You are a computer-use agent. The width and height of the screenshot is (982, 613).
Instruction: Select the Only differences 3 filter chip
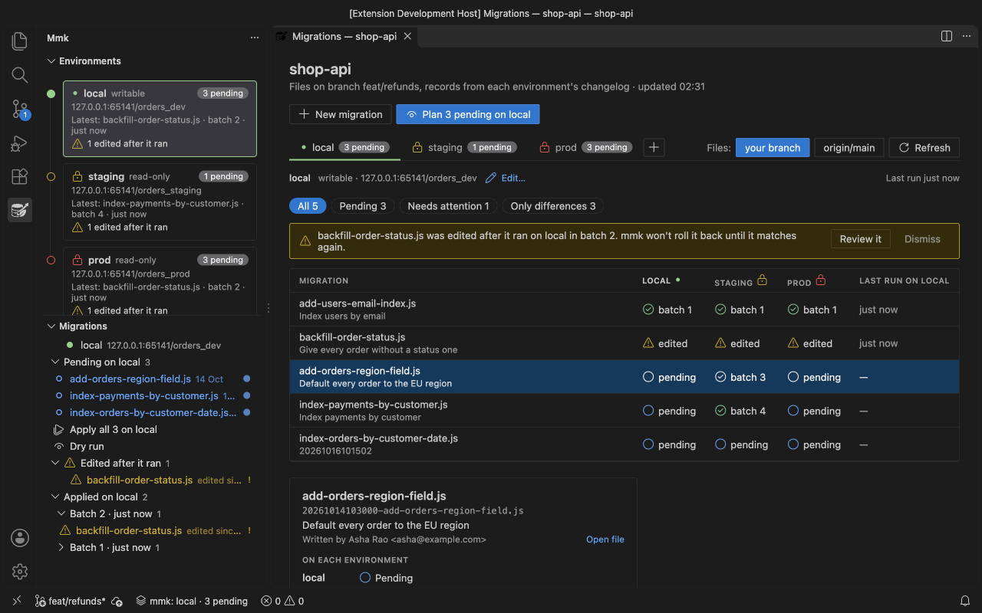coord(552,206)
